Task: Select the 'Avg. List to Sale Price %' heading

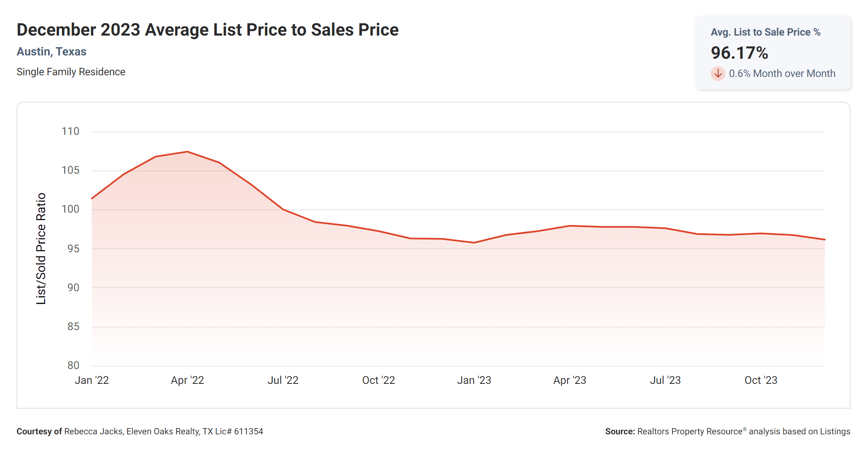Action: click(765, 32)
